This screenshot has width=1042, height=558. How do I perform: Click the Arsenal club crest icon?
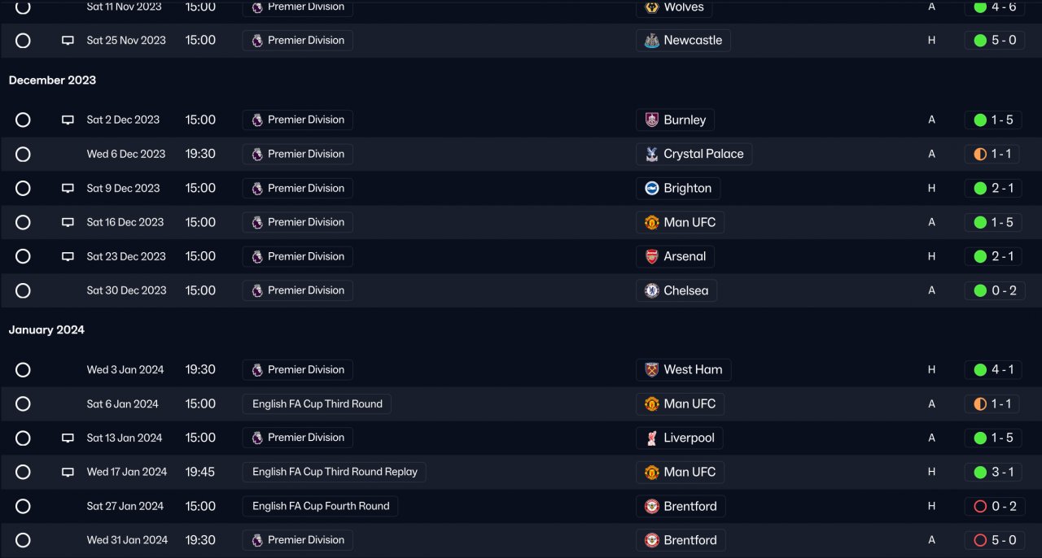pyautogui.click(x=651, y=256)
